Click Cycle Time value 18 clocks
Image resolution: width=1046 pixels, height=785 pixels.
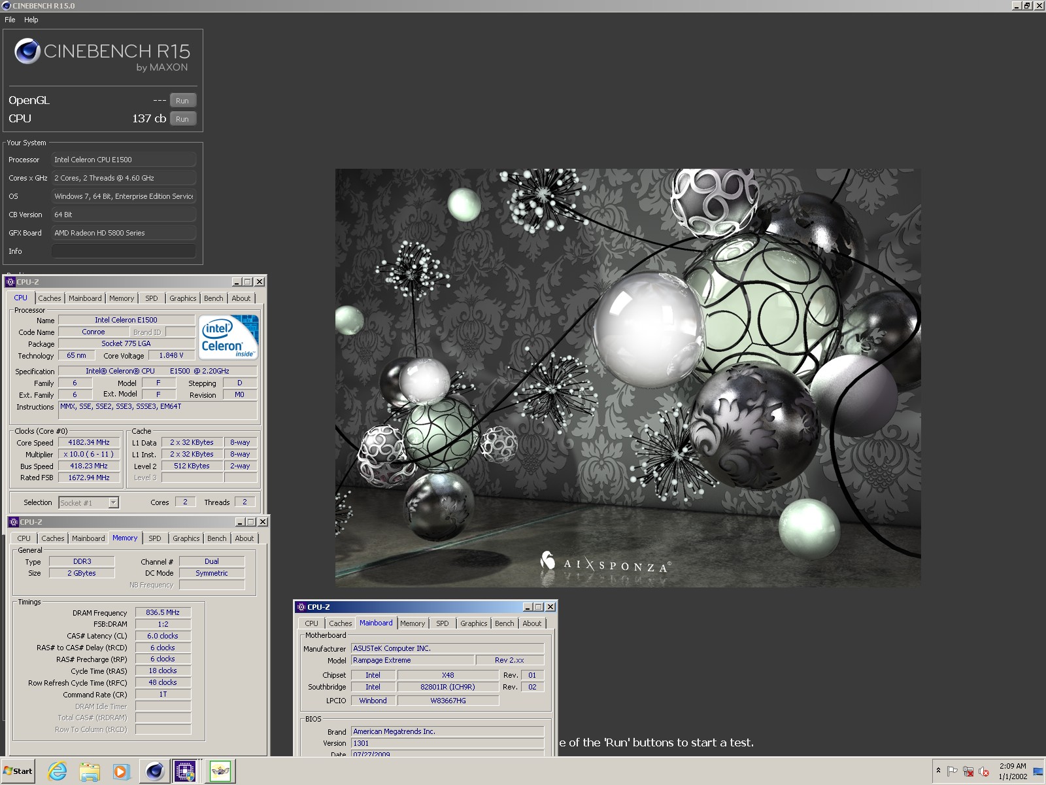163,671
